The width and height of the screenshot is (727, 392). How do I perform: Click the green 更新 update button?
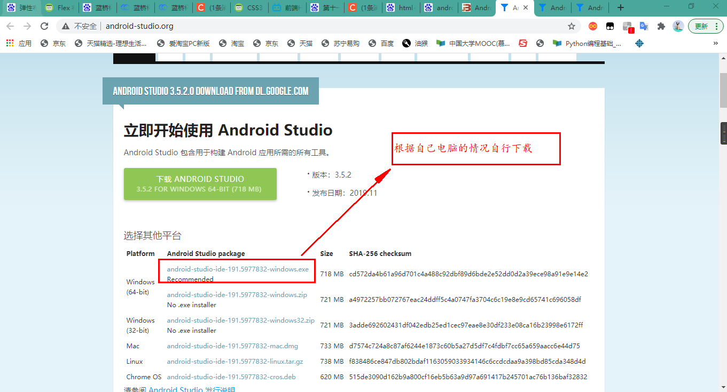point(706,26)
